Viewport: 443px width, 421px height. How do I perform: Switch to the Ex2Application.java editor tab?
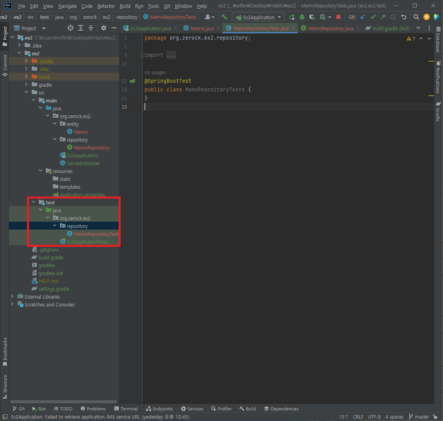coord(150,28)
